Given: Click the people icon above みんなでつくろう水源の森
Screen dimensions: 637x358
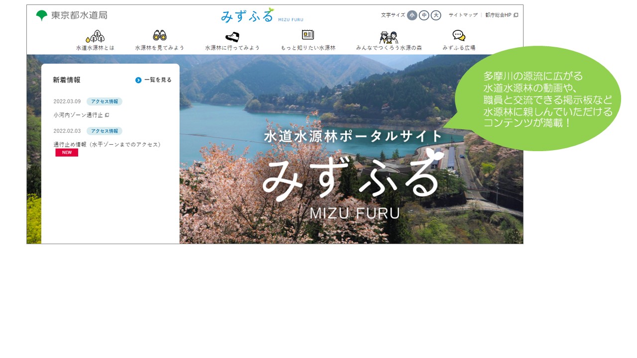Looking at the screenshot, I should 389,37.
